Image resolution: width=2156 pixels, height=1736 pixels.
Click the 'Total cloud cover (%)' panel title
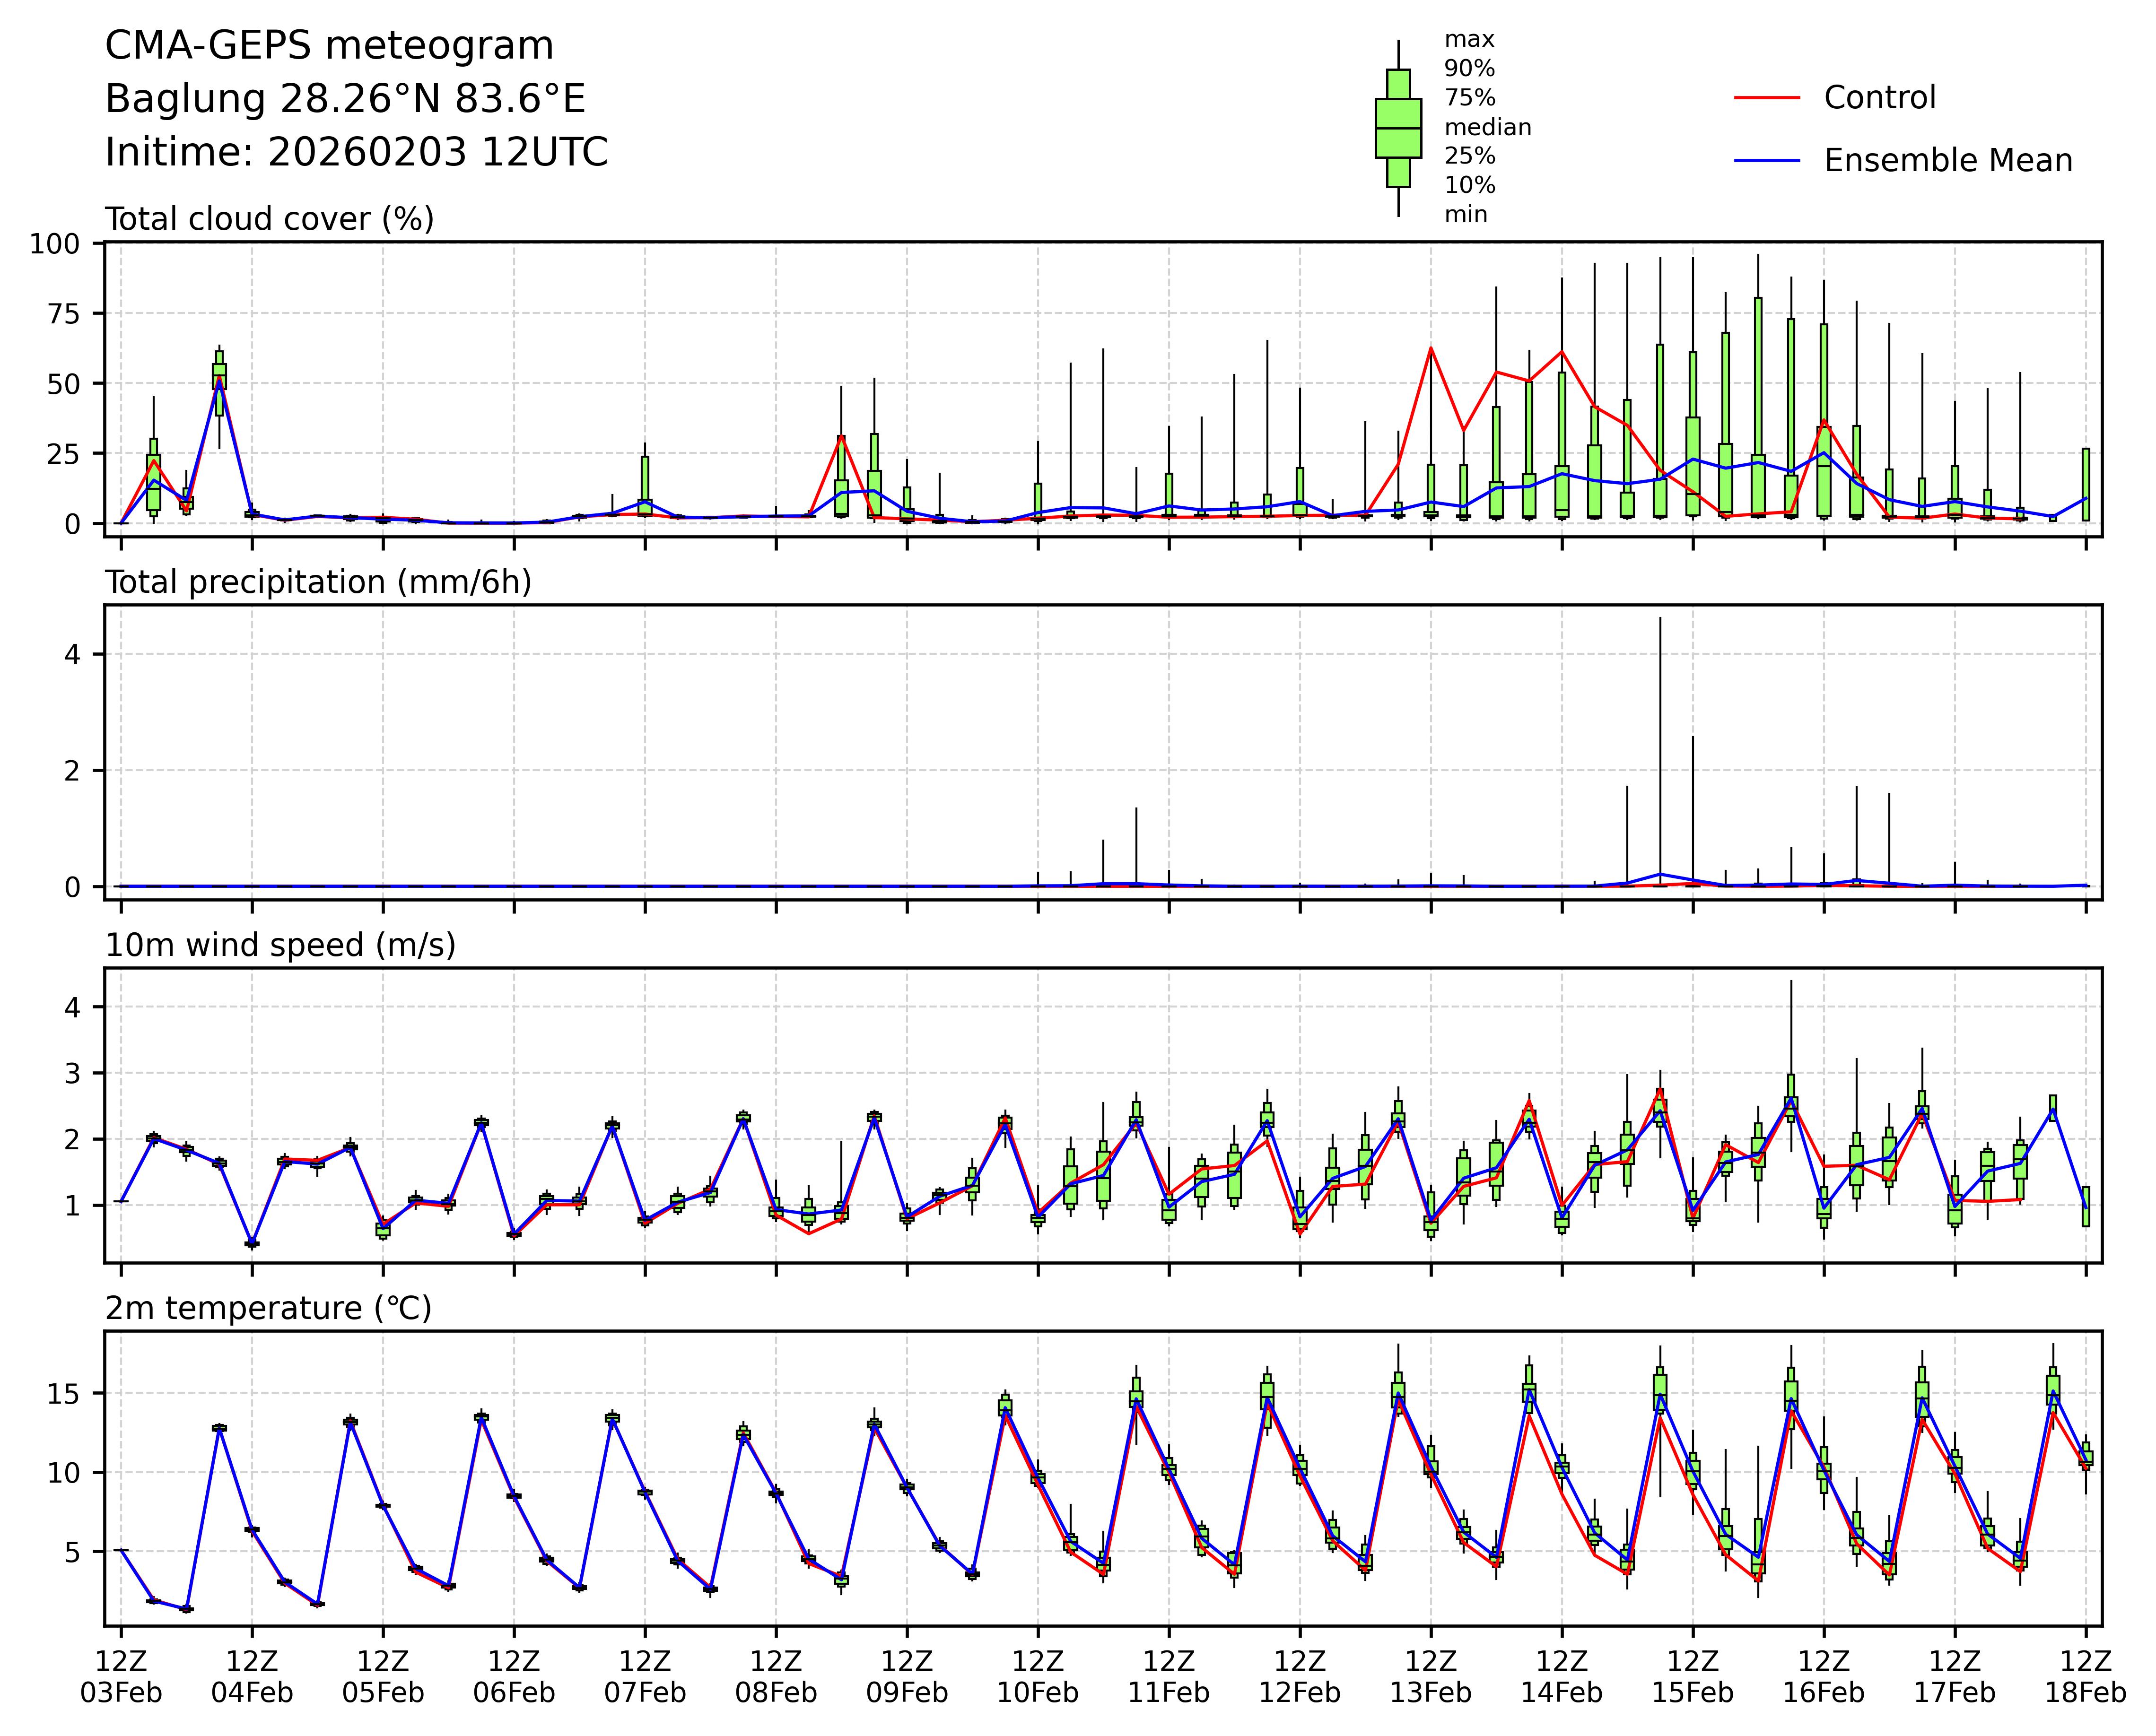[269, 219]
